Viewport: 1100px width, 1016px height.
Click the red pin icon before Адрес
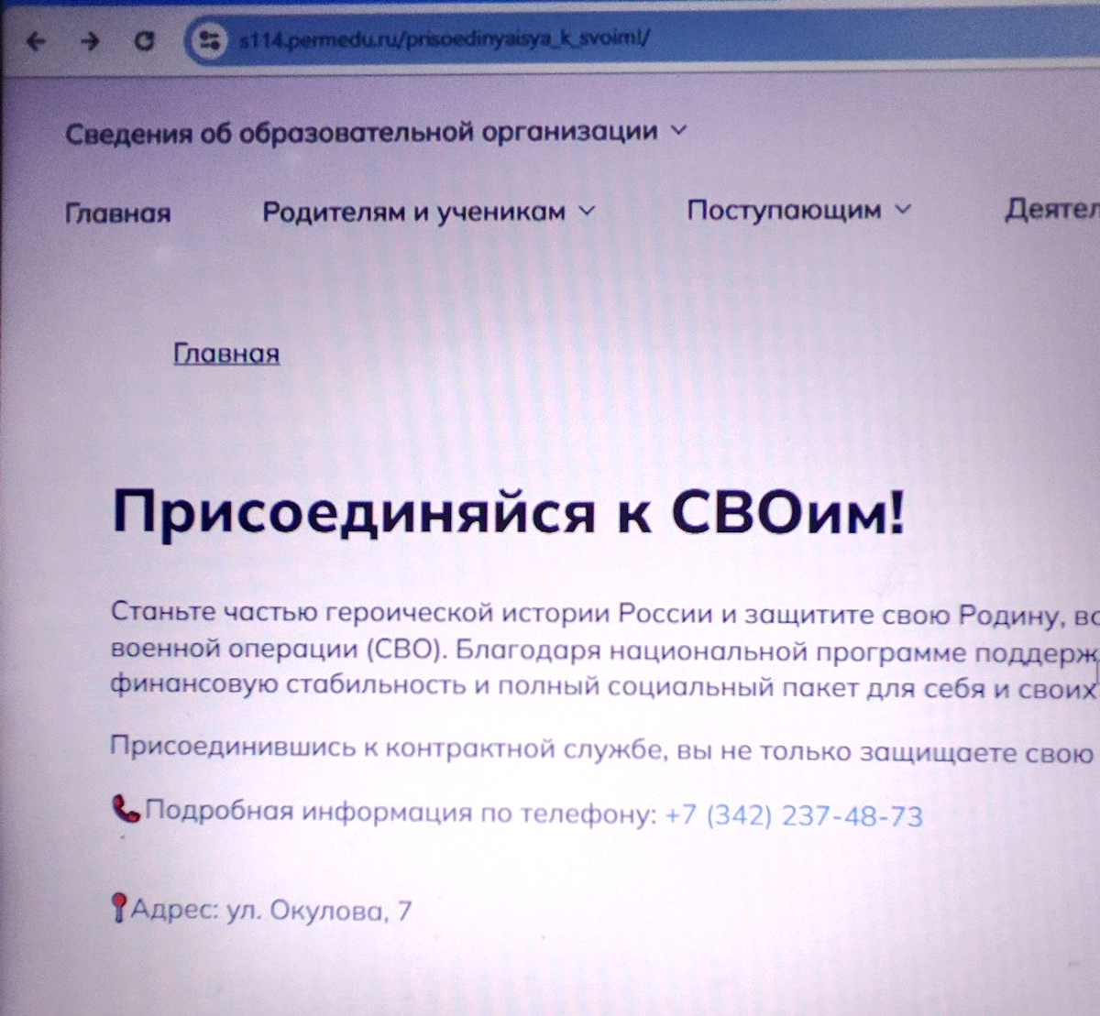coord(118,909)
